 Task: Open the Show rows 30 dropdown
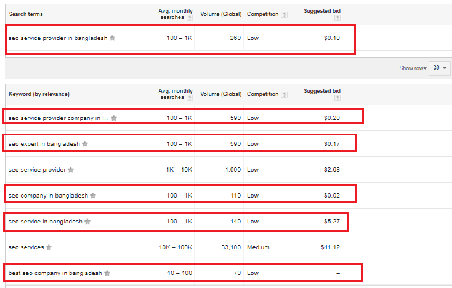(441, 68)
